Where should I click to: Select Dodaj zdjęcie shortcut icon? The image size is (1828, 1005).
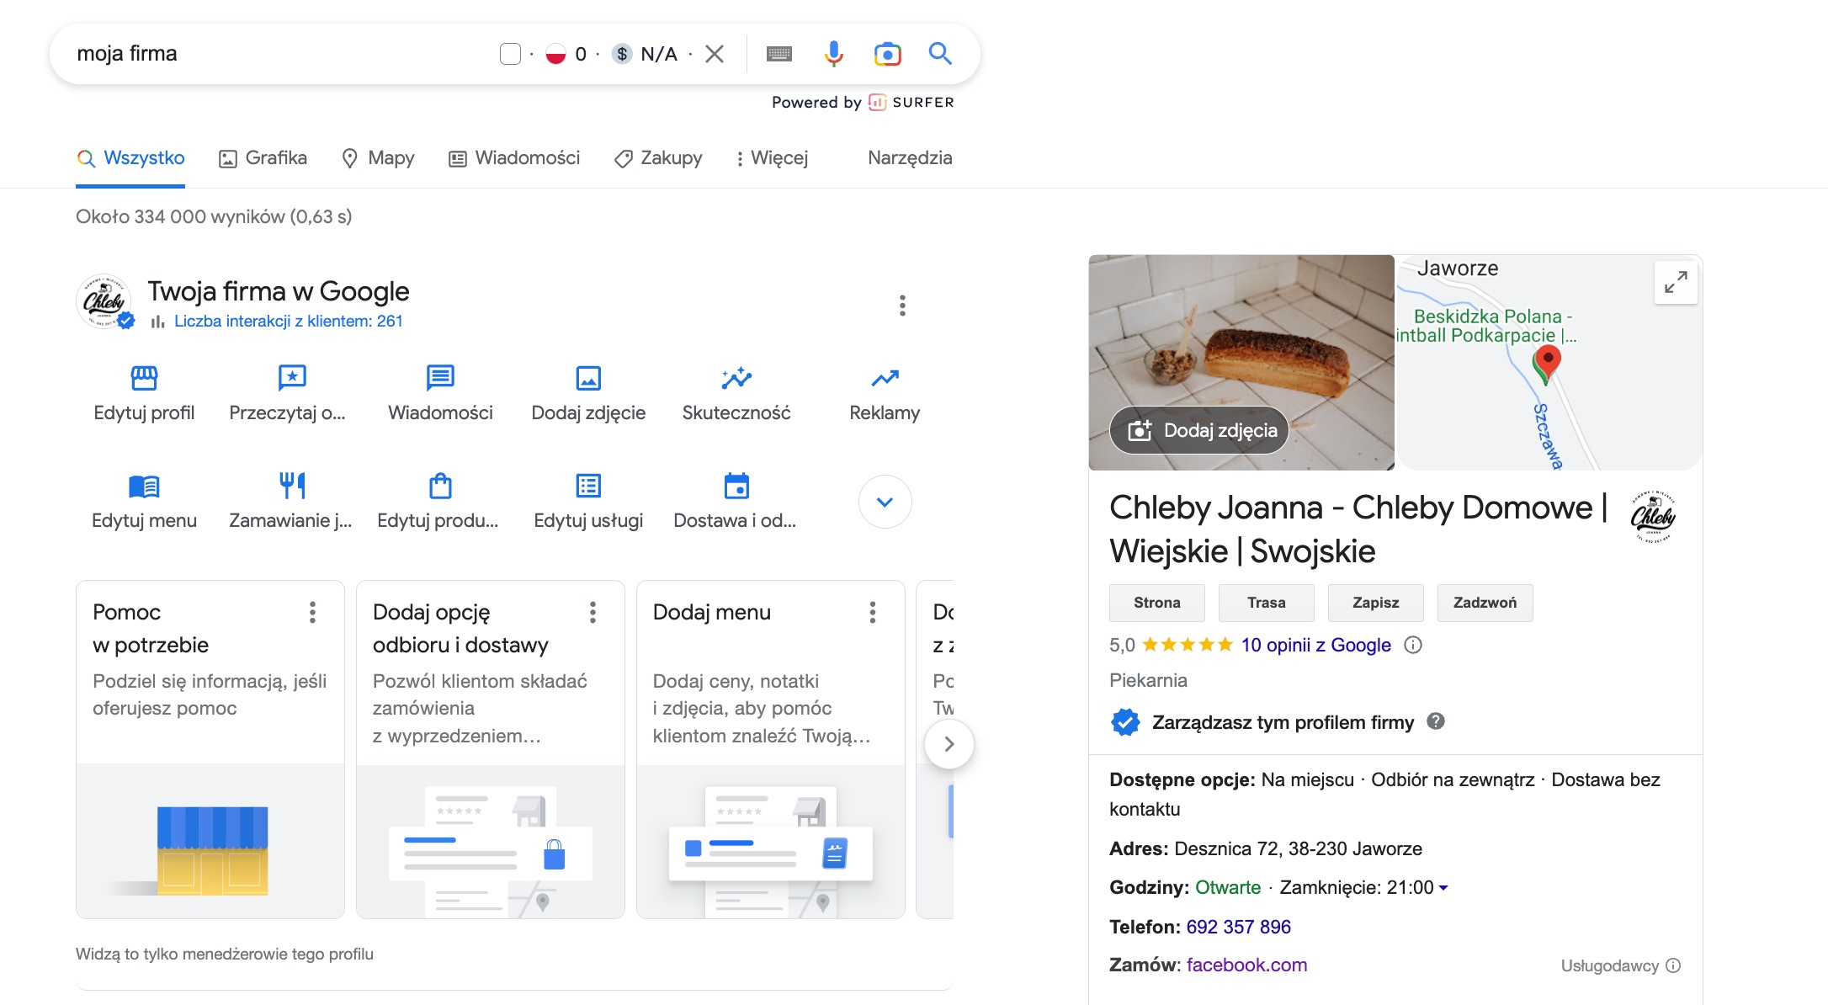587,379
